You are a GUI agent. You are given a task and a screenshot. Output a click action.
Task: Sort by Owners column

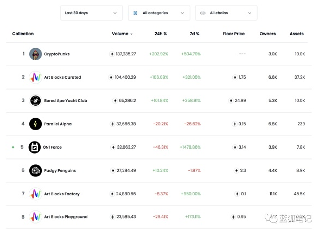pyautogui.click(x=267, y=34)
